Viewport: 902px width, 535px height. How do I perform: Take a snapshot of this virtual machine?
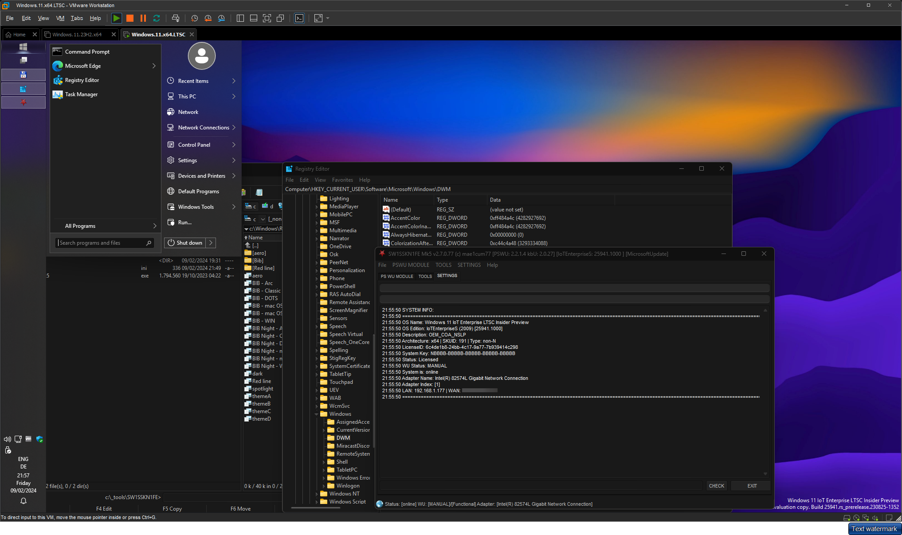point(194,18)
